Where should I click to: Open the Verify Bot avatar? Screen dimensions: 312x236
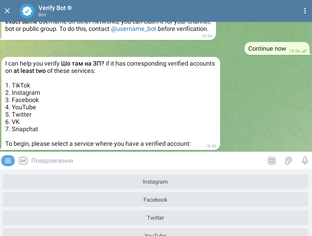click(27, 11)
